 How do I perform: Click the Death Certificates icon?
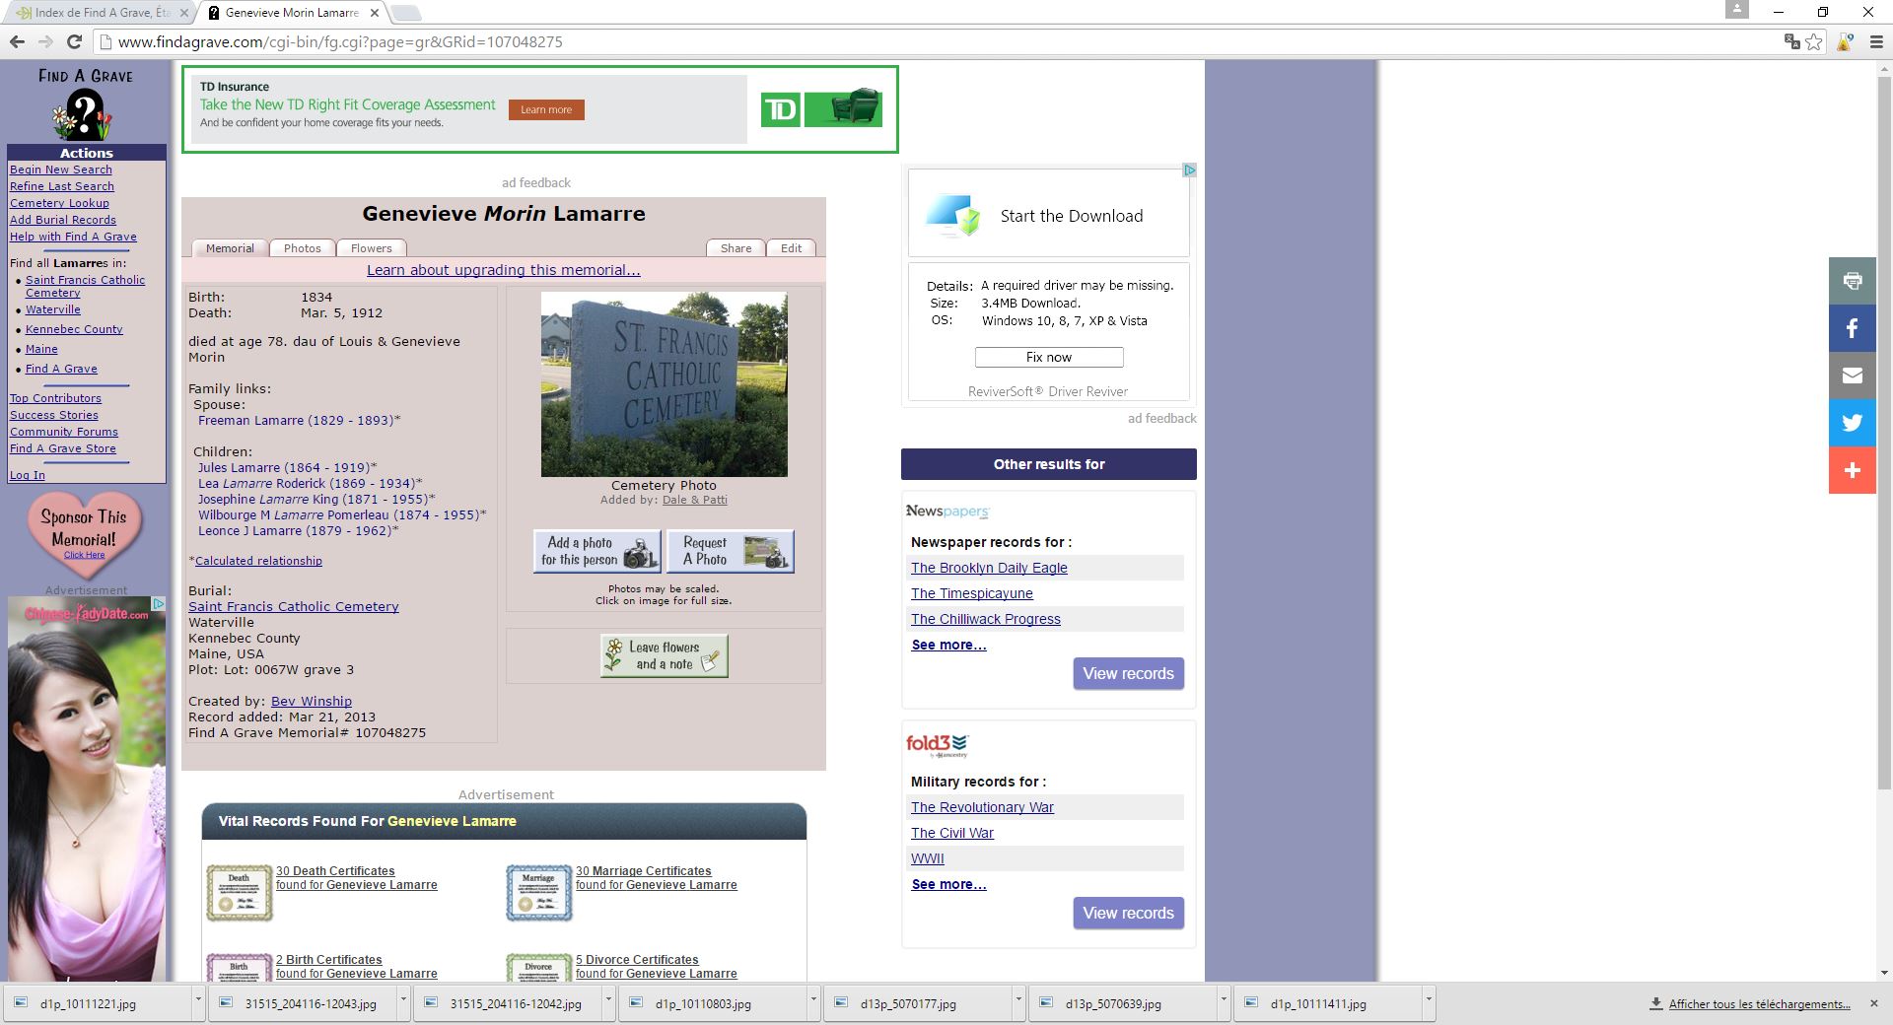(x=239, y=893)
